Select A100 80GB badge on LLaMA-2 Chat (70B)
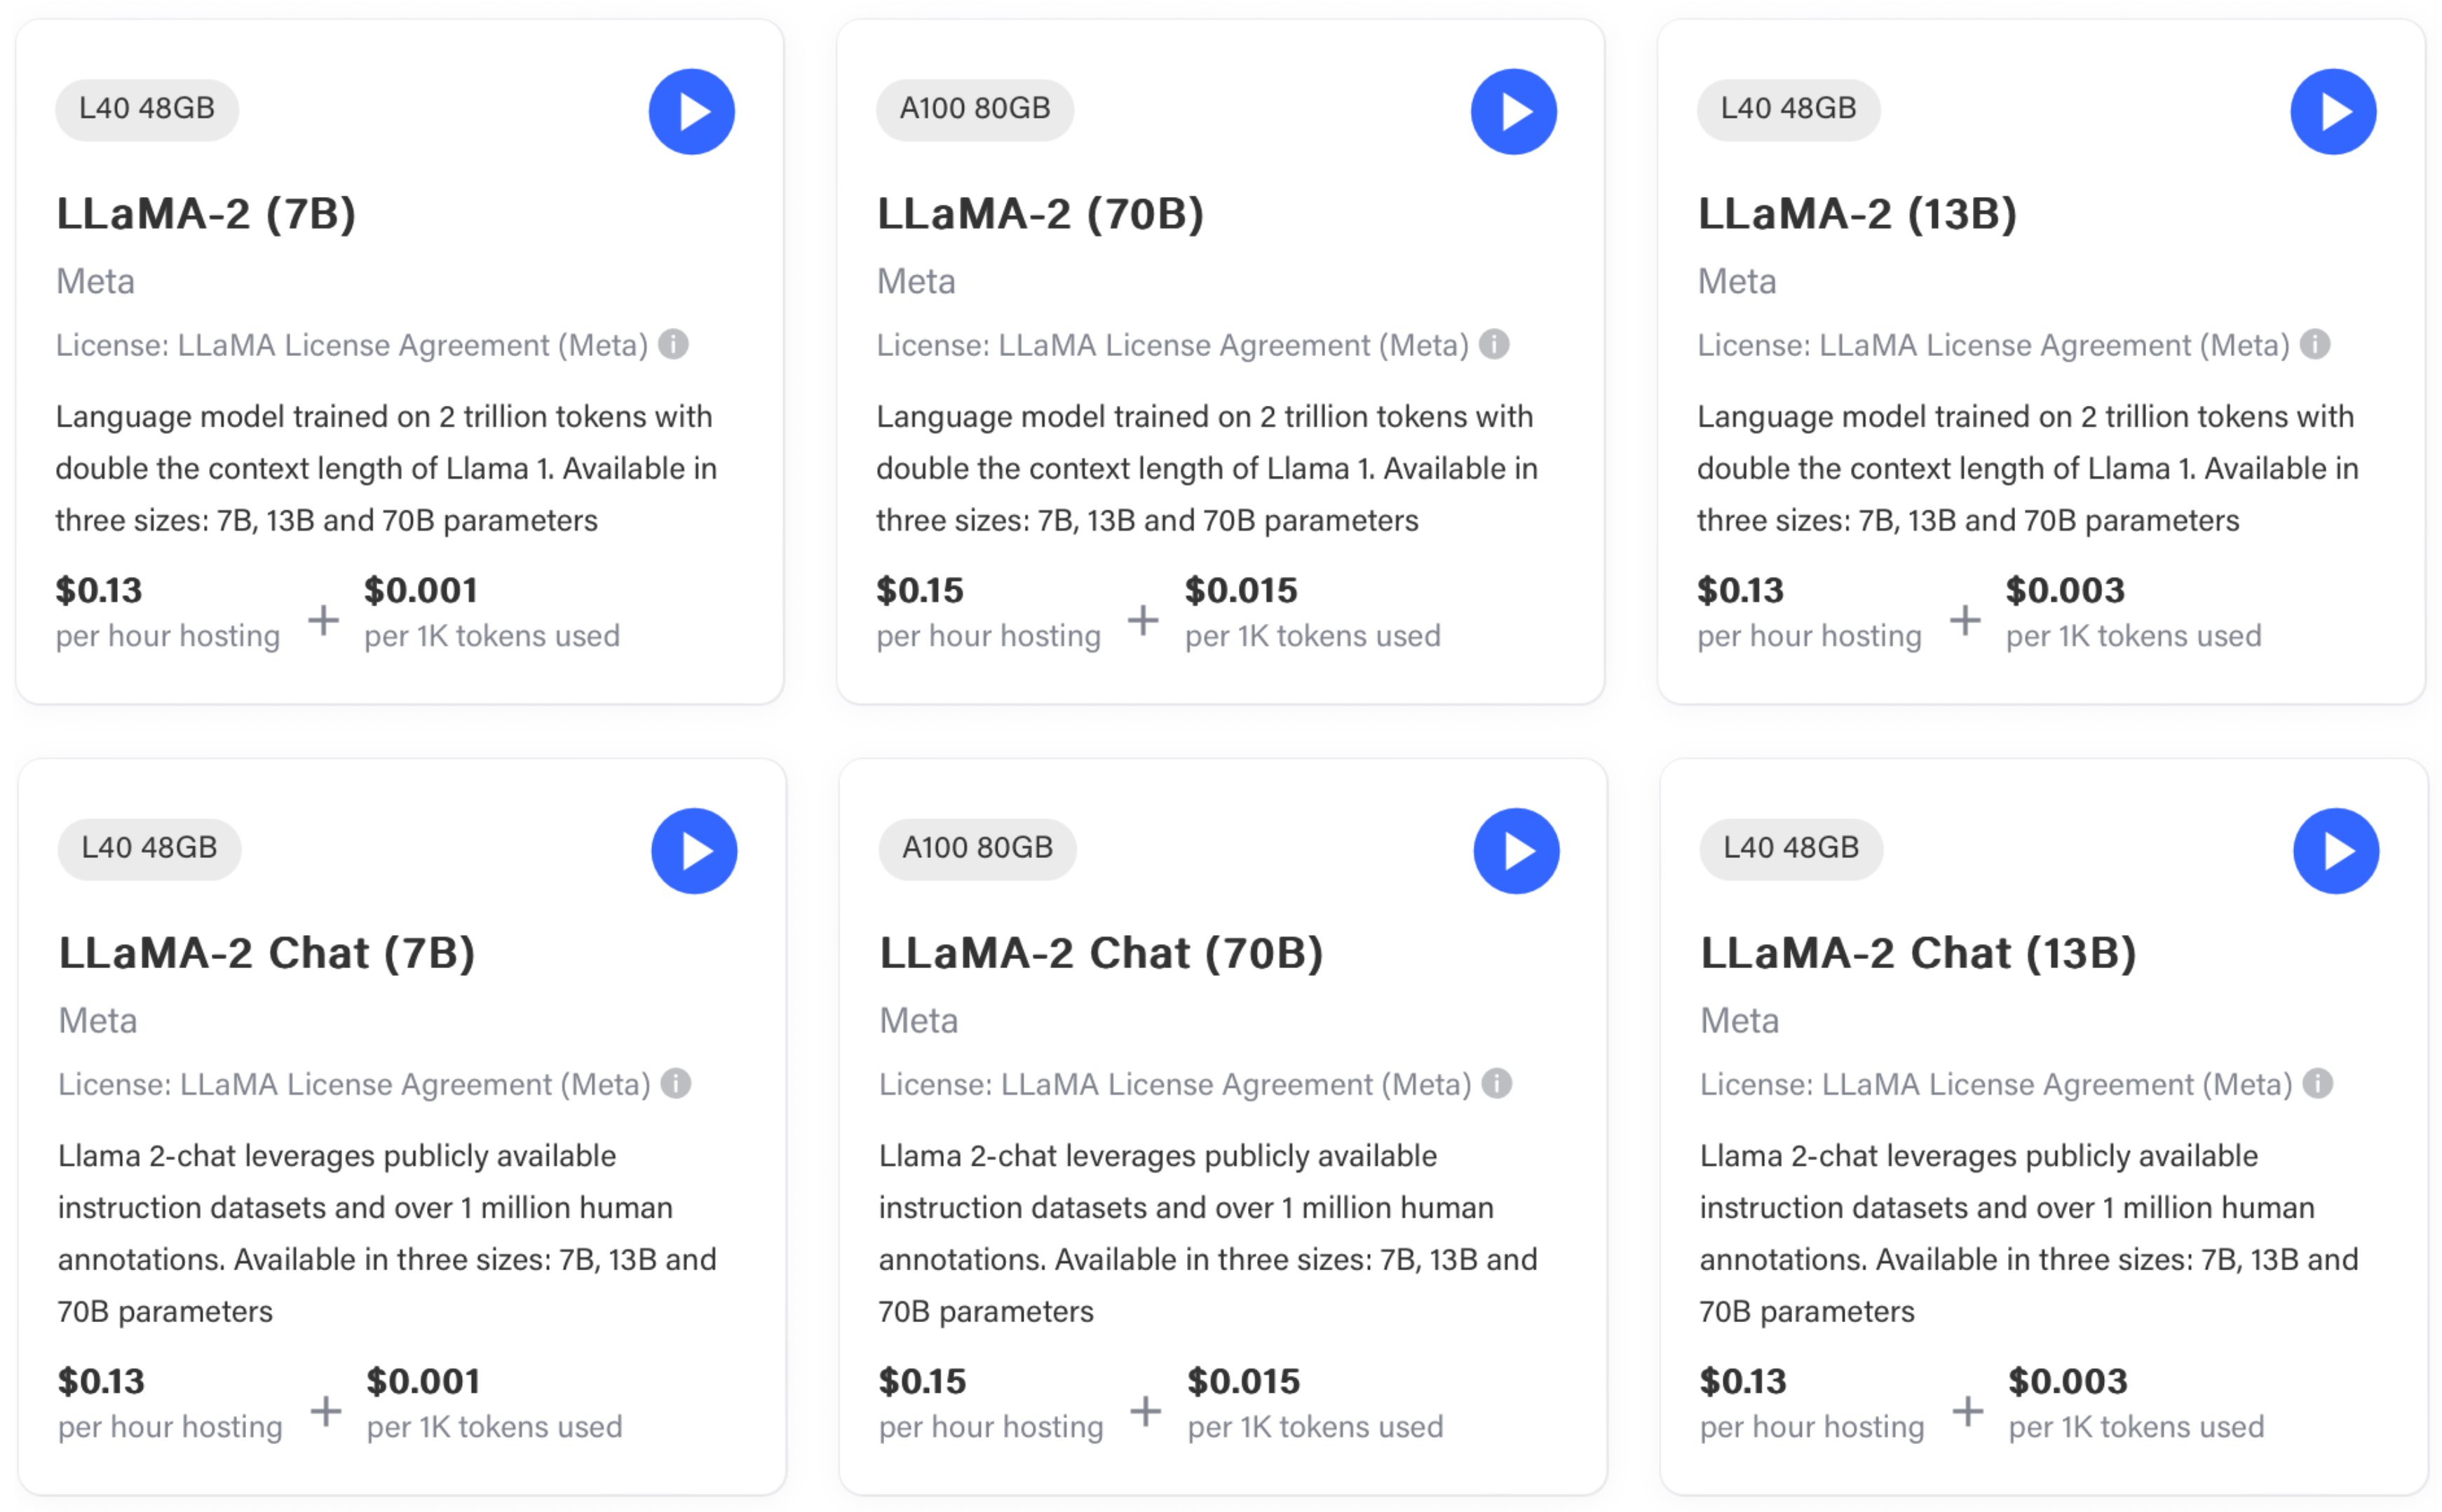Image resolution: width=2442 pixels, height=1512 pixels. pos(978,849)
